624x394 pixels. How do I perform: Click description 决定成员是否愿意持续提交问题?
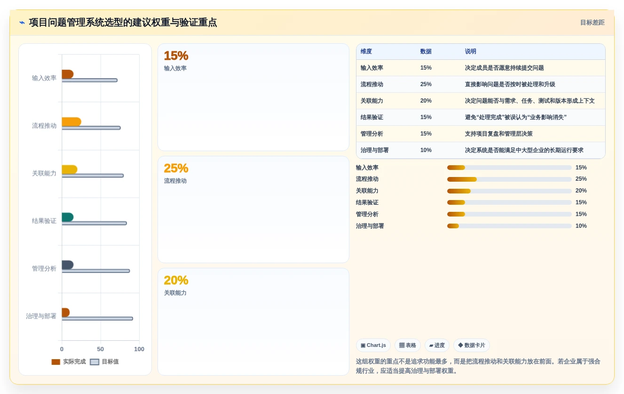click(505, 68)
